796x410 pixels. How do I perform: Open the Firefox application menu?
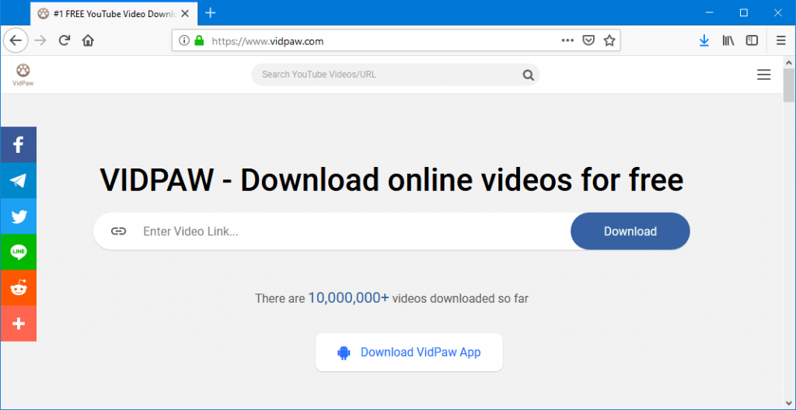tap(781, 40)
